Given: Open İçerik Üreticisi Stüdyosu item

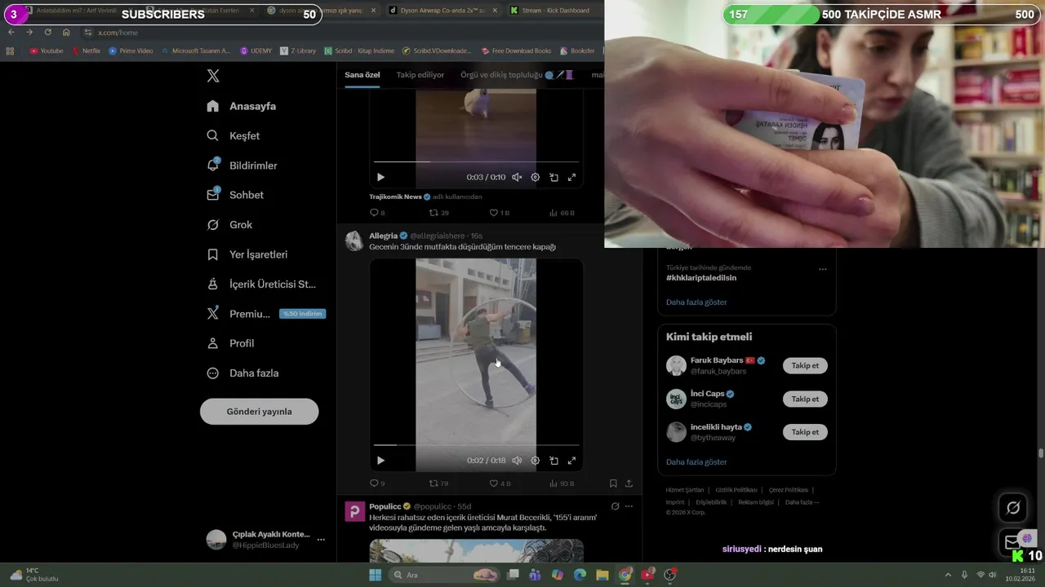Looking at the screenshot, I should 261,284.
